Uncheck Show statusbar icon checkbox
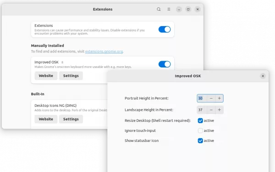275x172 pixels. 200,141
